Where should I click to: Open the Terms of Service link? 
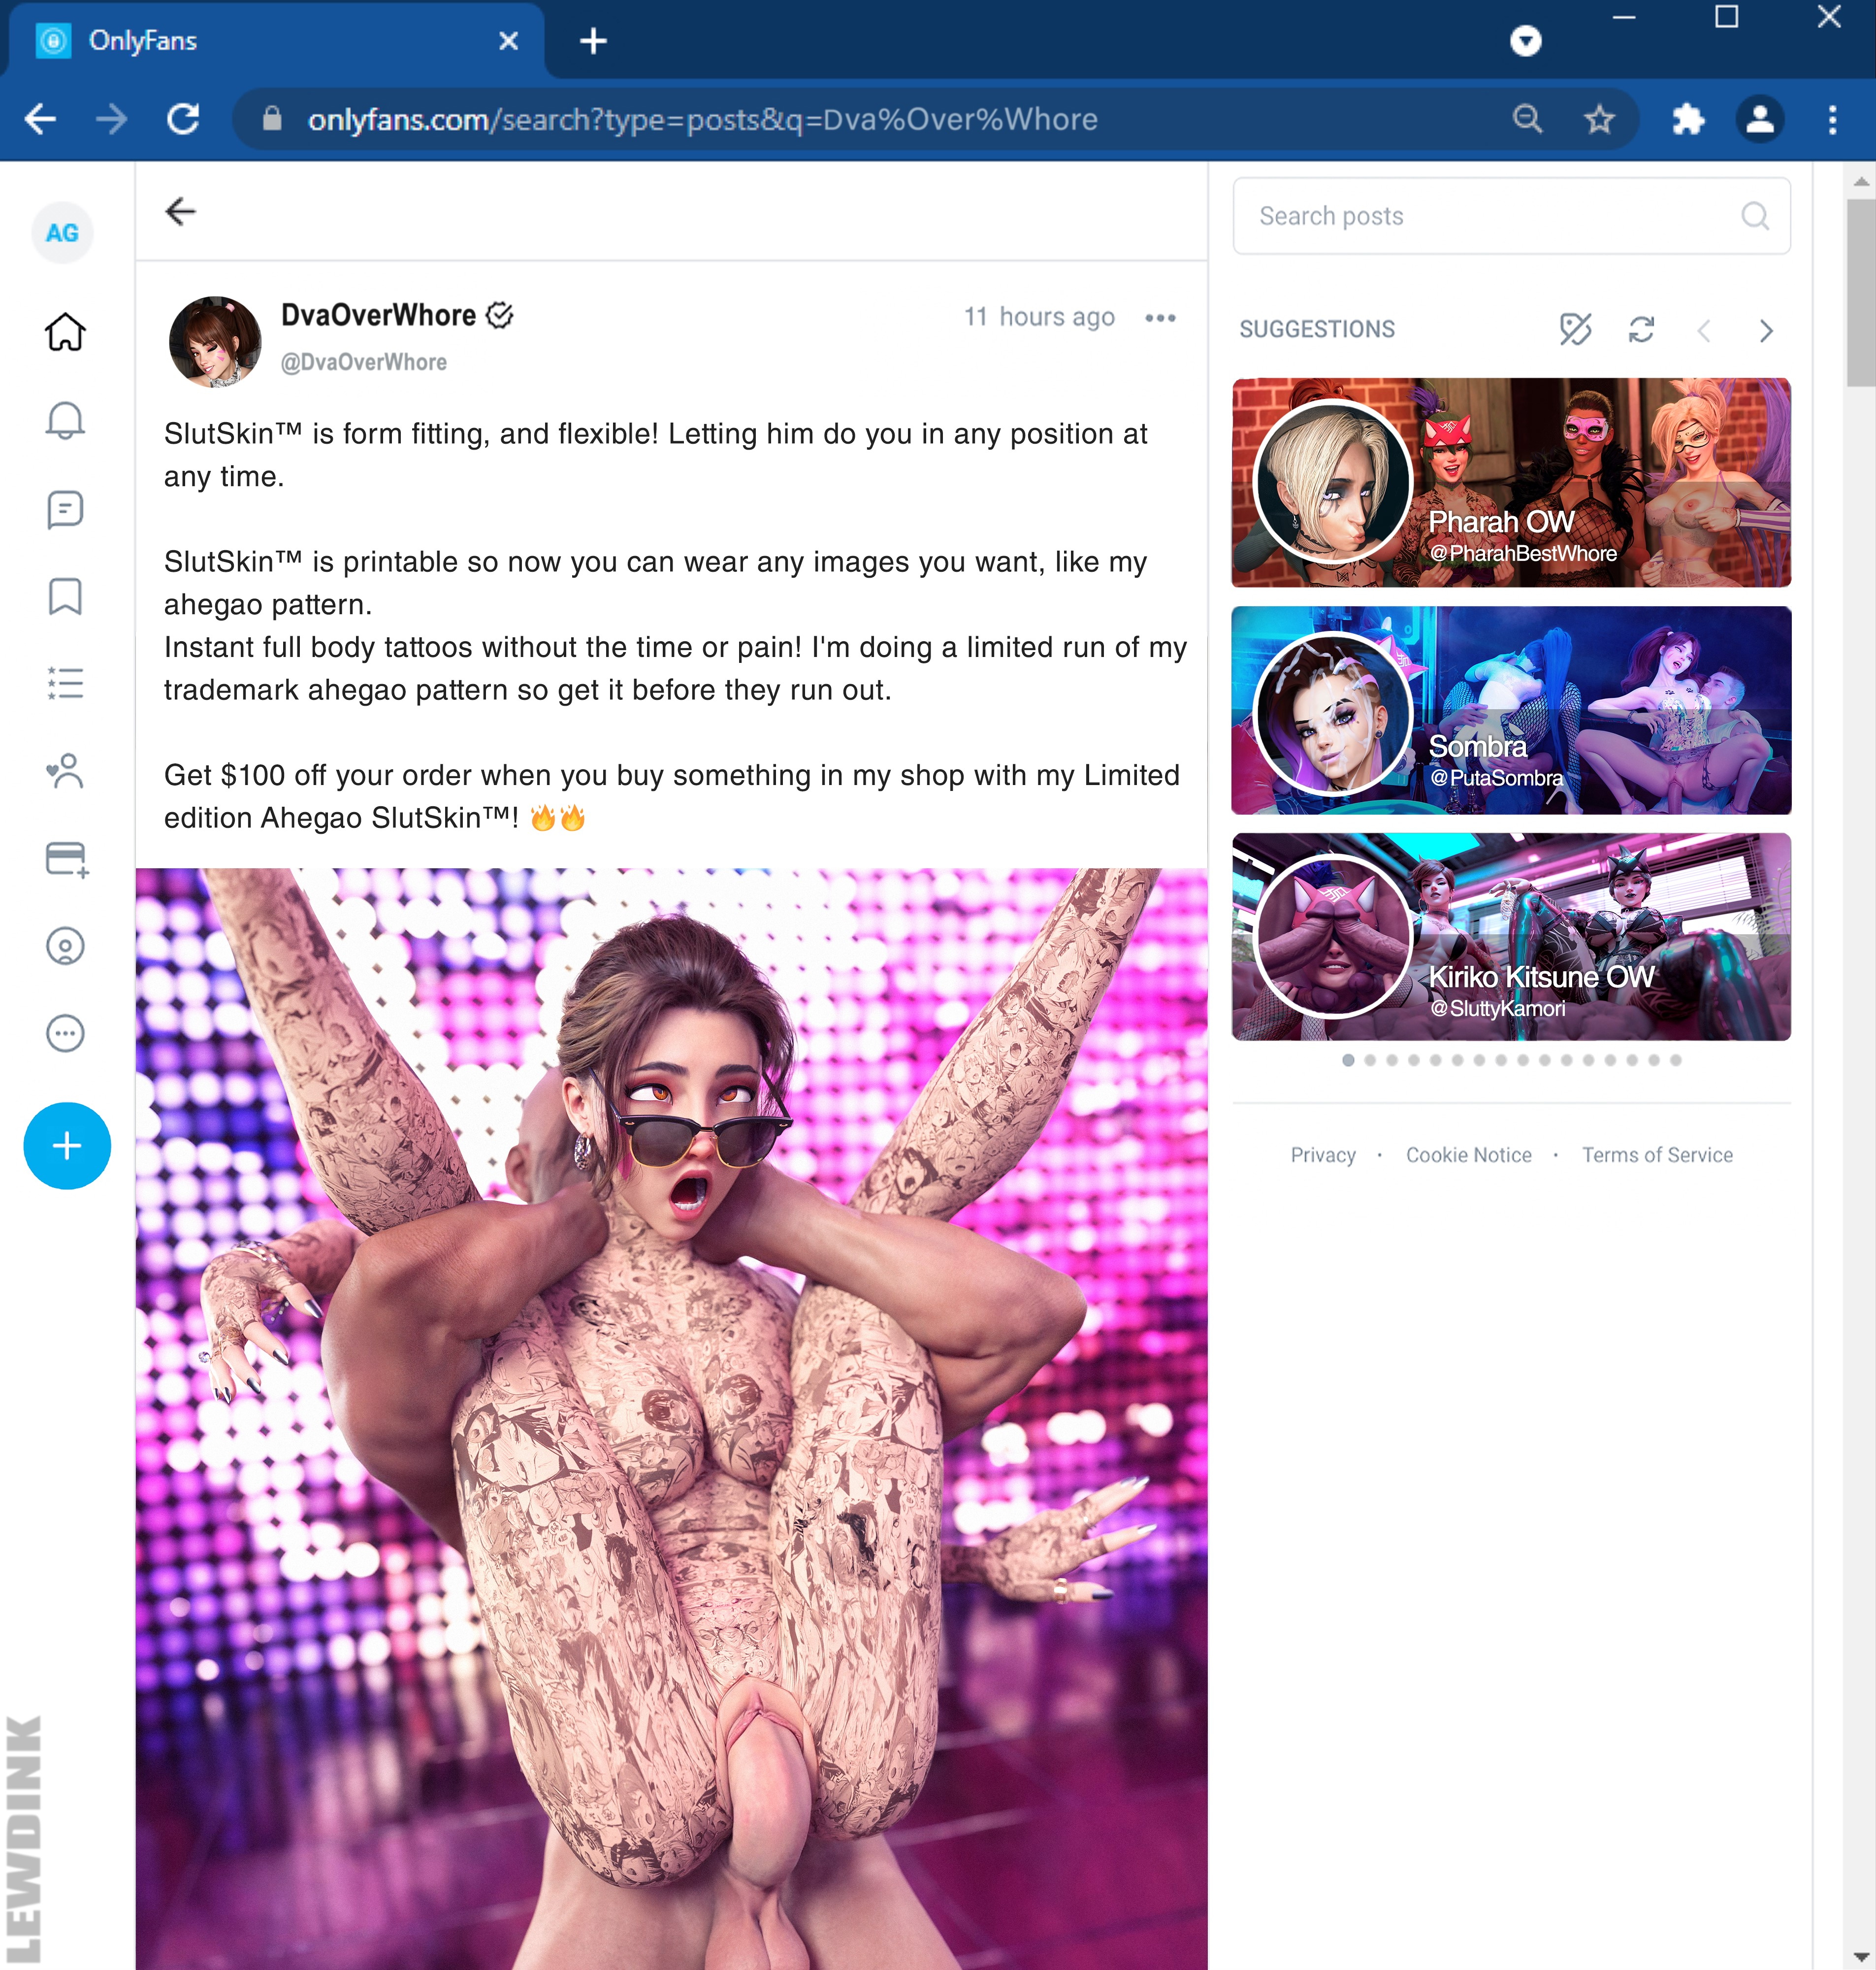1657,1155
